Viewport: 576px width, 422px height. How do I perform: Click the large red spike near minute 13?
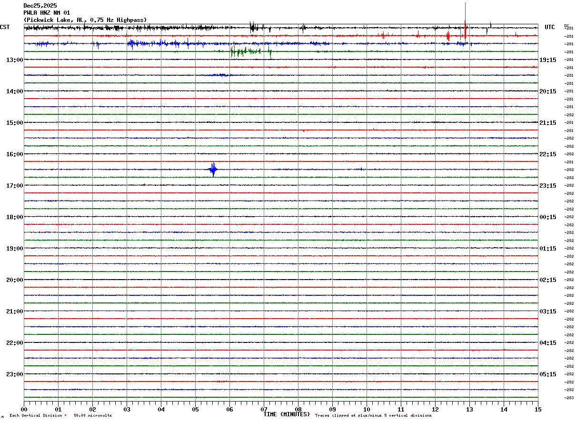[465, 29]
